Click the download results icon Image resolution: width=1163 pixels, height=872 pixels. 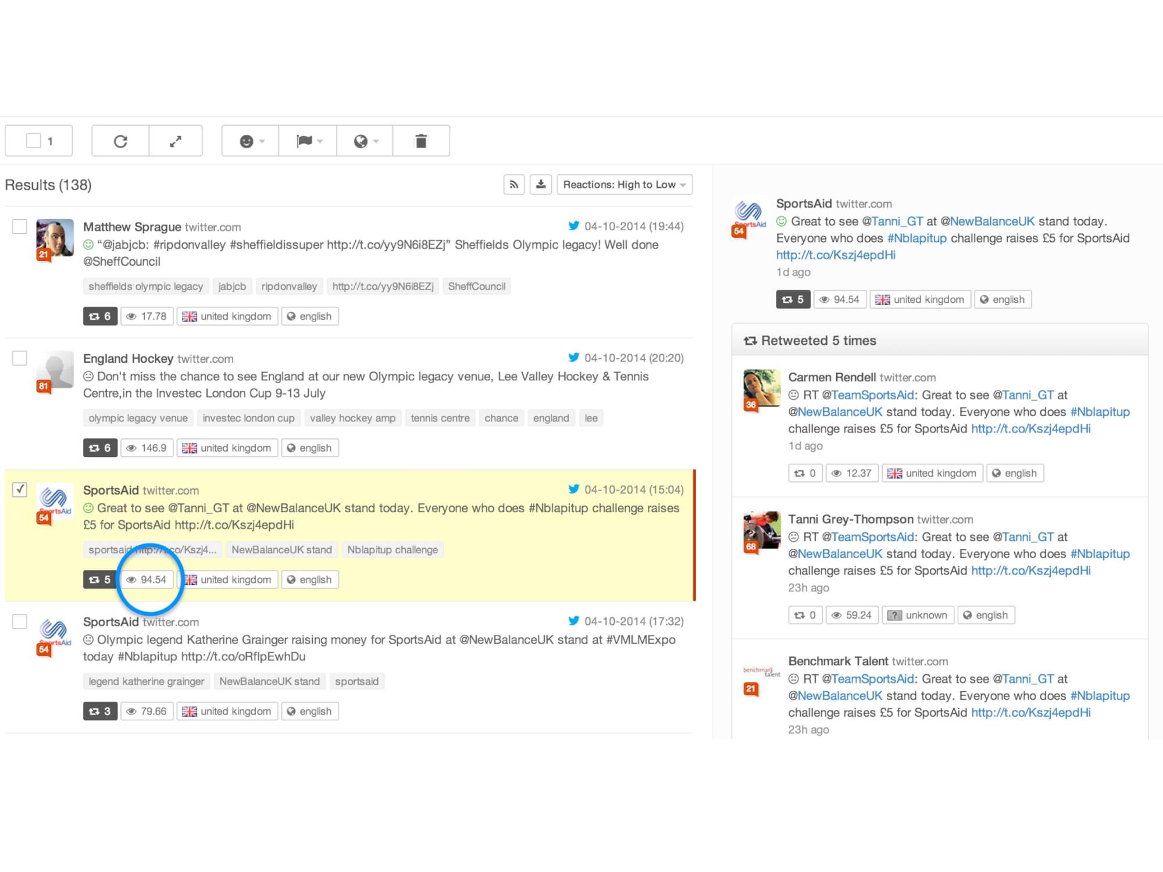click(x=541, y=185)
